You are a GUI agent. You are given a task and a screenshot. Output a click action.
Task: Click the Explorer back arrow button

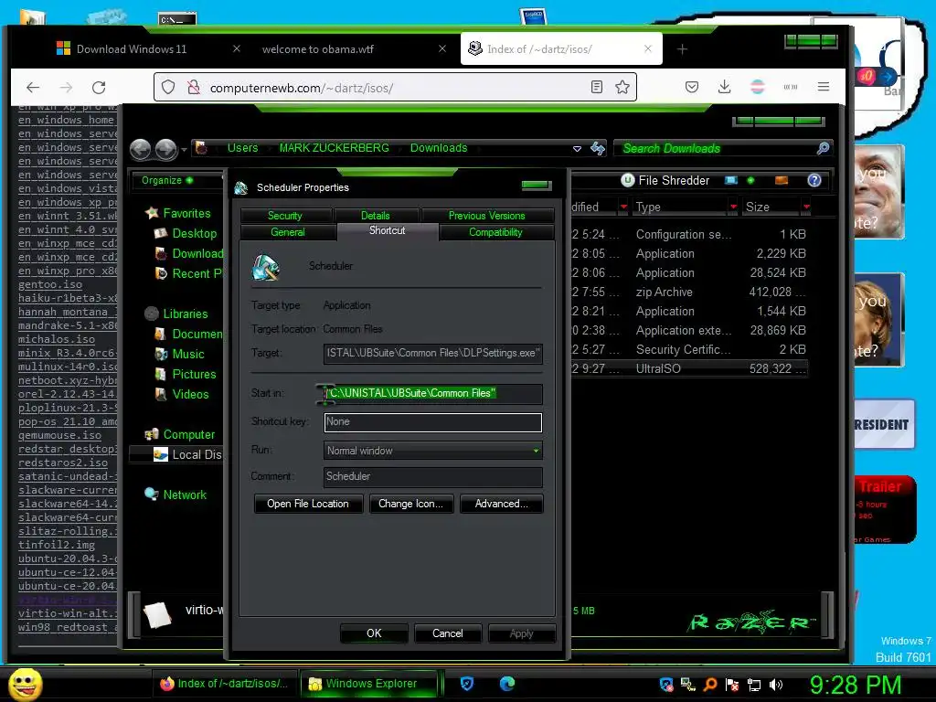point(140,149)
